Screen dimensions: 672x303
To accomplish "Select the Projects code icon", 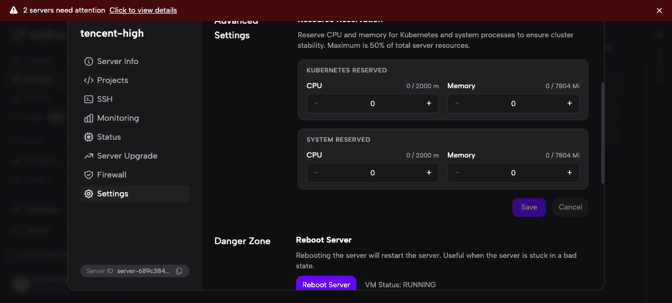I will pos(88,80).
